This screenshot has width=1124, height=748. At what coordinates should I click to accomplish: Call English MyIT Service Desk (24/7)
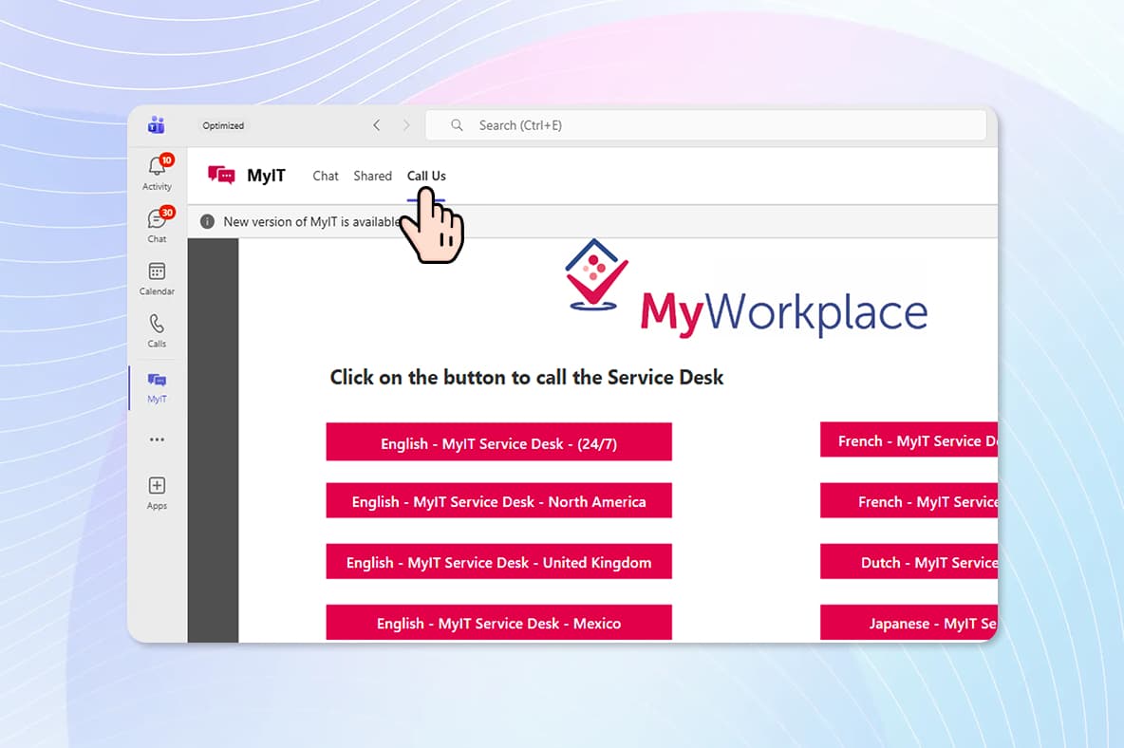tap(499, 442)
